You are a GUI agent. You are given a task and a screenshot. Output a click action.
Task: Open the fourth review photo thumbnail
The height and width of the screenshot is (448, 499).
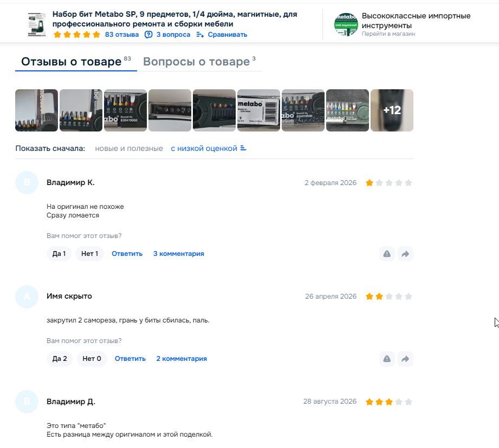(170, 110)
